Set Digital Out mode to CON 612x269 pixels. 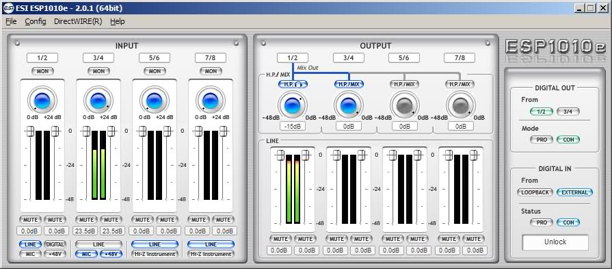coord(568,140)
